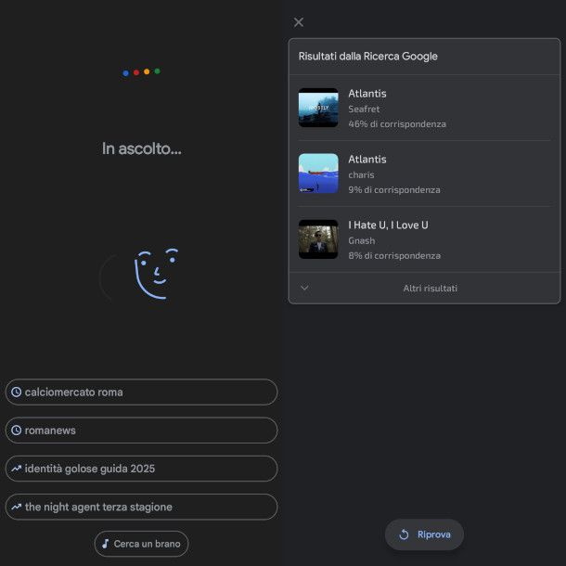Select the Atlantis title by Seafret
566x566 pixels.
coord(367,94)
